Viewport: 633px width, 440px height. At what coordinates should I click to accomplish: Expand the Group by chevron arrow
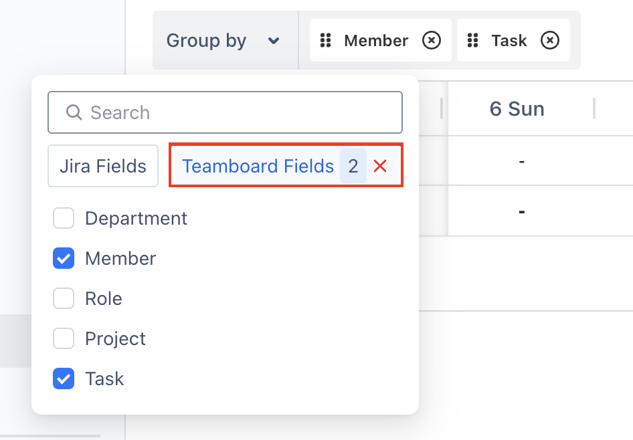(273, 41)
